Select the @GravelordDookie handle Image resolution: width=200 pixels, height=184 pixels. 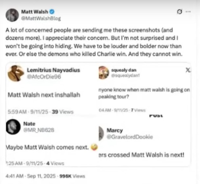coord(130,137)
